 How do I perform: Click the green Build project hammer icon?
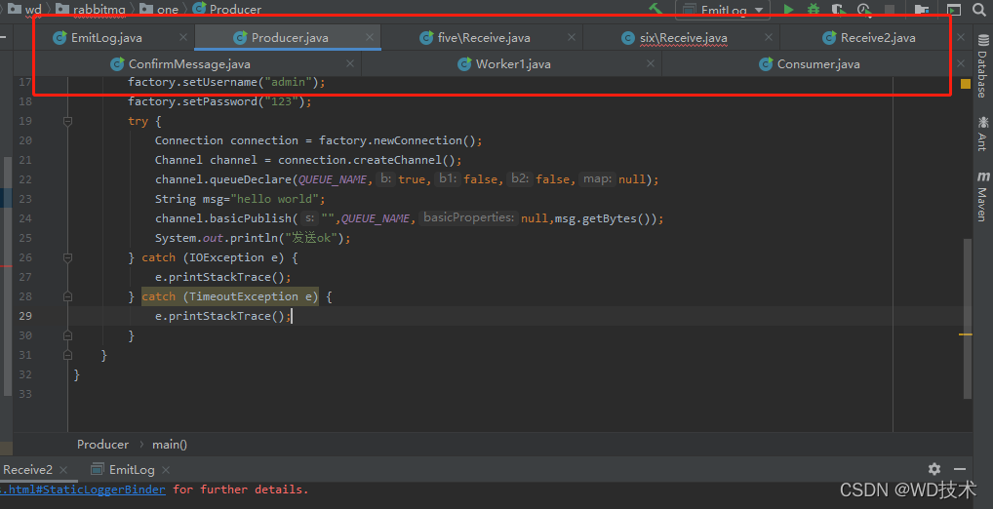pos(656,8)
